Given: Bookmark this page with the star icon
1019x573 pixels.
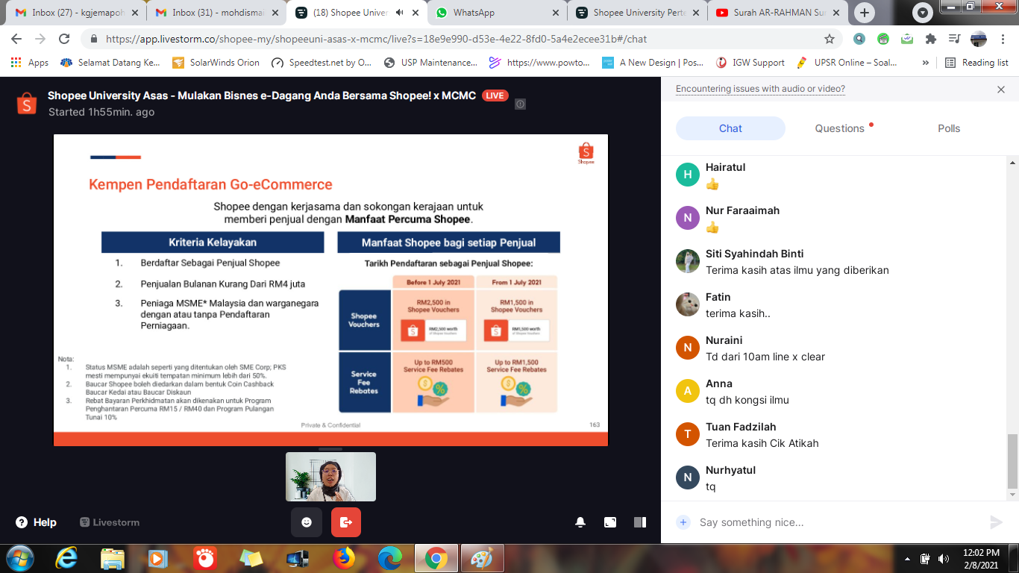Looking at the screenshot, I should tap(830, 39).
